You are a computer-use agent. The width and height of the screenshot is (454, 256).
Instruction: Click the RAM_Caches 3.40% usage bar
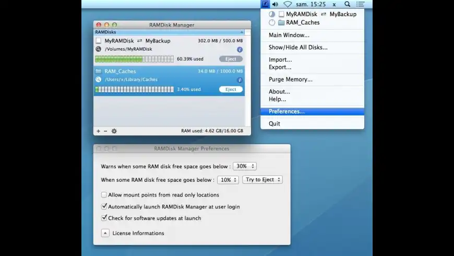pos(134,89)
